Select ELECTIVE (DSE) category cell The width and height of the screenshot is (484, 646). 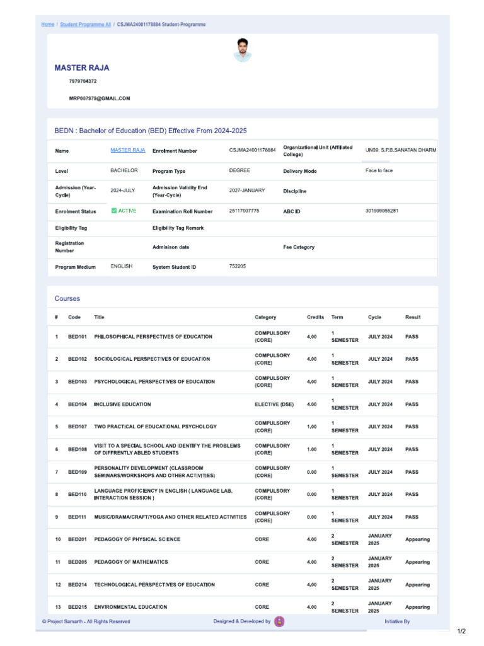274,404
